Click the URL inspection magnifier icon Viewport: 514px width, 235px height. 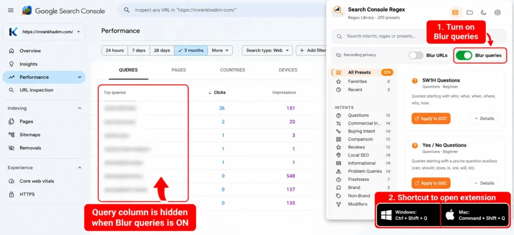pyautogui.click(x=12, y=90)
